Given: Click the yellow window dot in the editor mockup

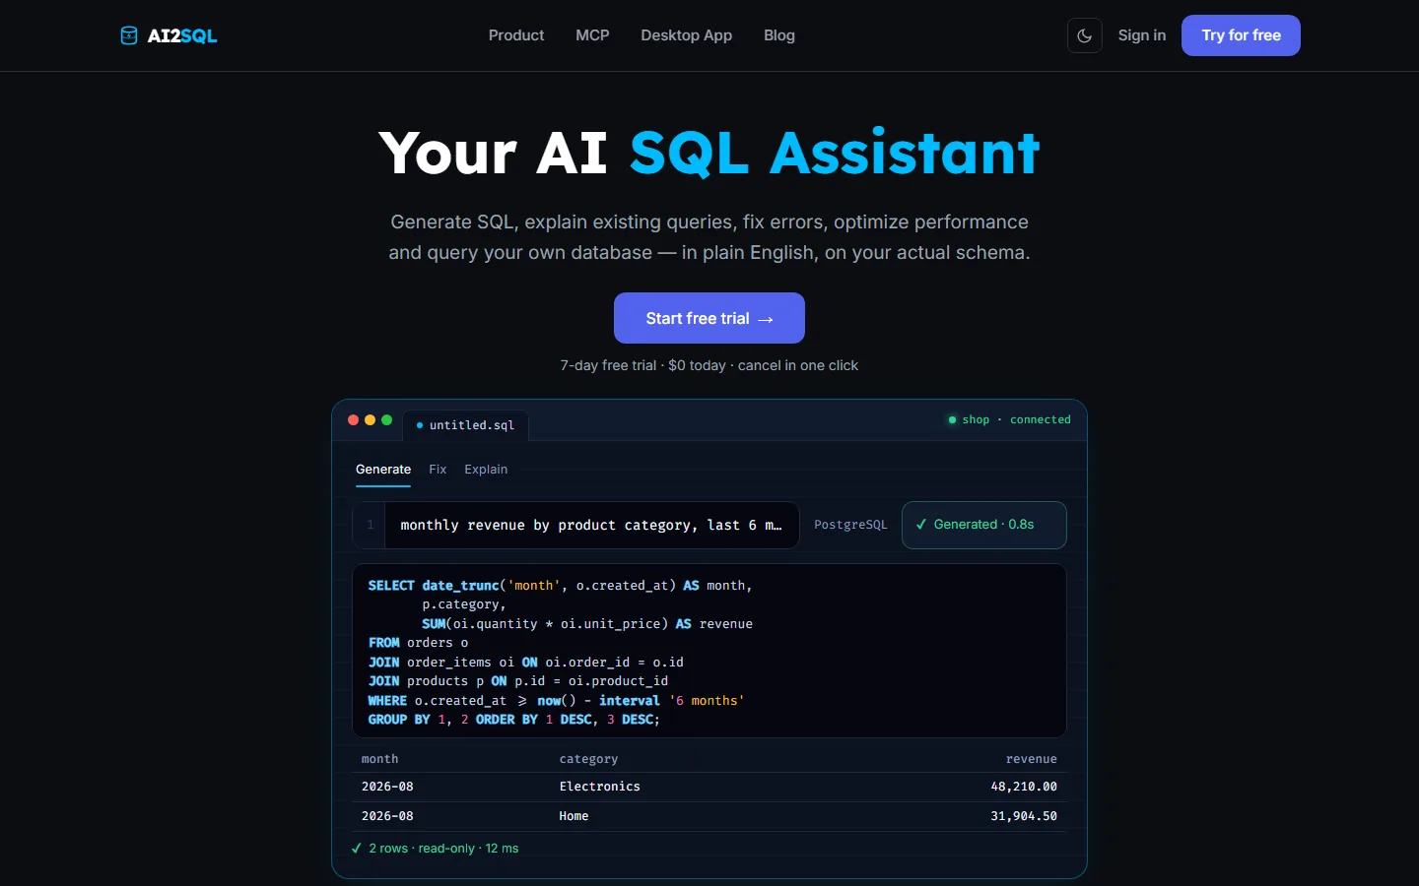Looking at the screenshot, I should point(370,419).
